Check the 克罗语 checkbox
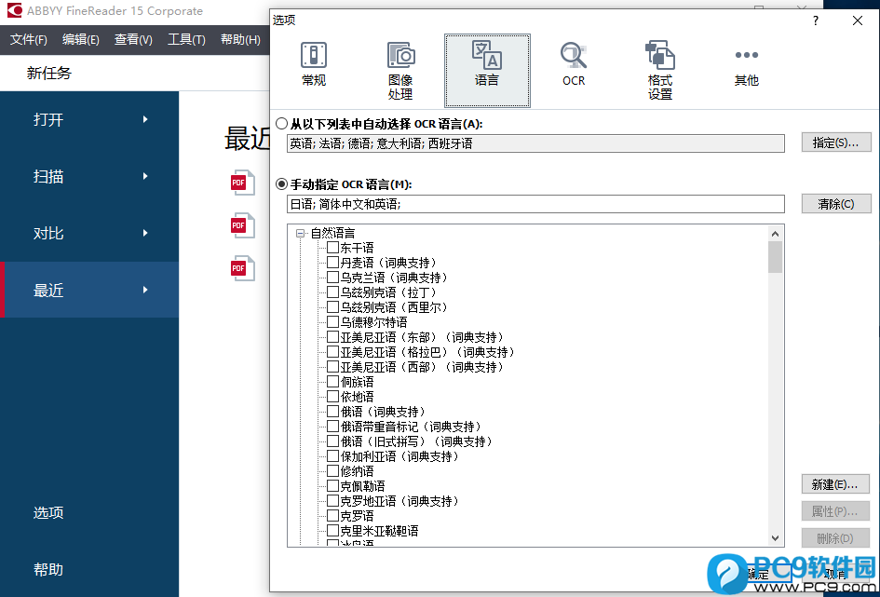The width and height of the screenshot is (880, 597). click(332, 516)
